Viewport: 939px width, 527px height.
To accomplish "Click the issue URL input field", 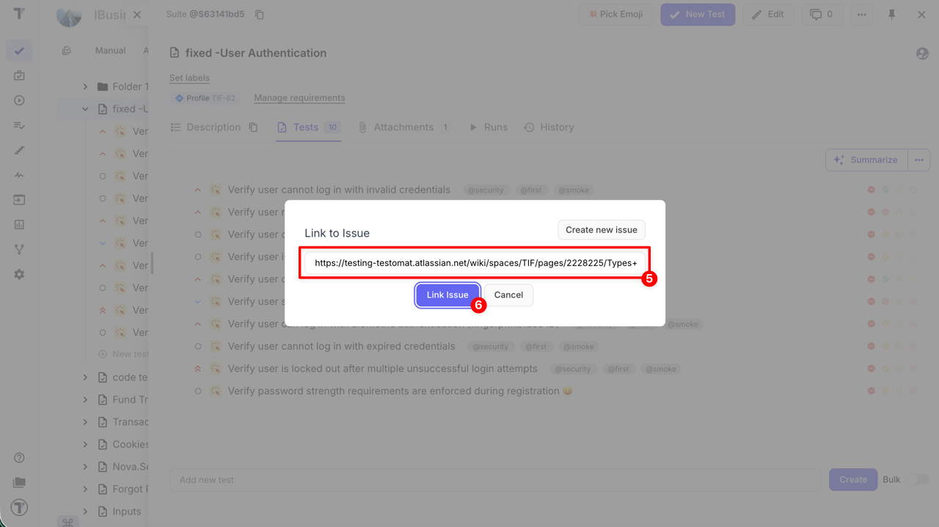I will (474, 262).
